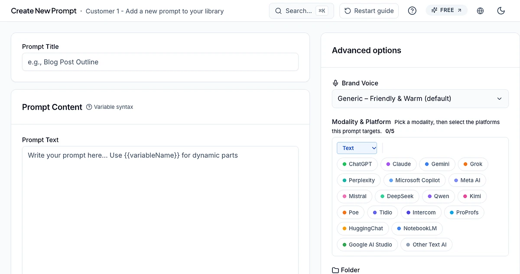Focus the Prompt Title input field

pos(160,62)
